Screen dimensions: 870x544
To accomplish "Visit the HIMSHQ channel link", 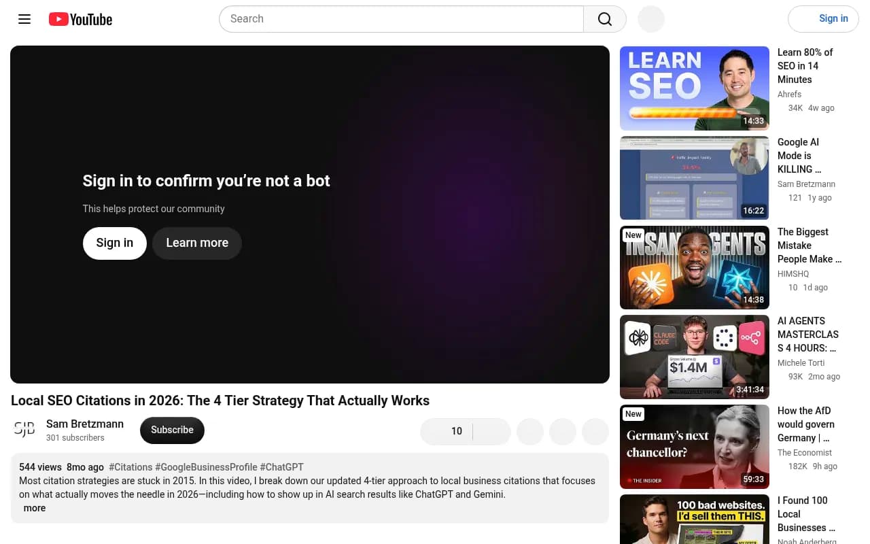I will coord(793,274).
